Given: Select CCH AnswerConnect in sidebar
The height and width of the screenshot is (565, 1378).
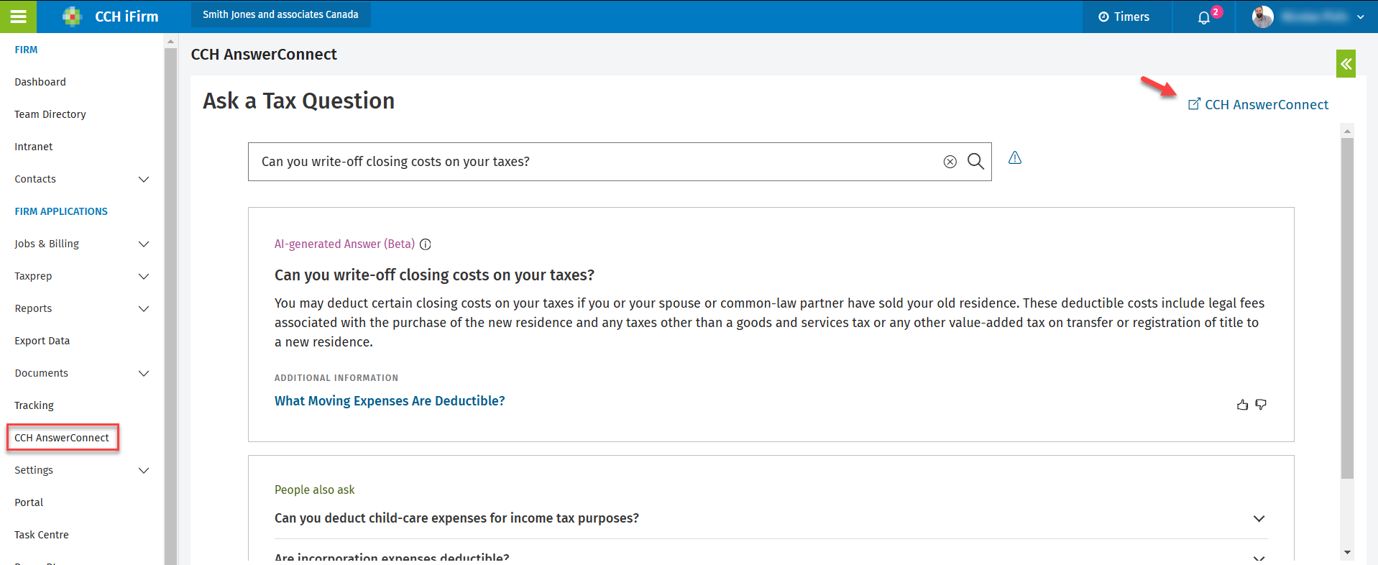Looking at the screenshot, I should tap(62, 438).
